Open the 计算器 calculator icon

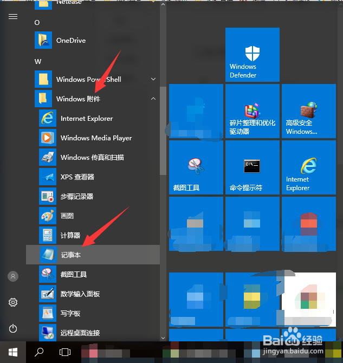[48, 235]
